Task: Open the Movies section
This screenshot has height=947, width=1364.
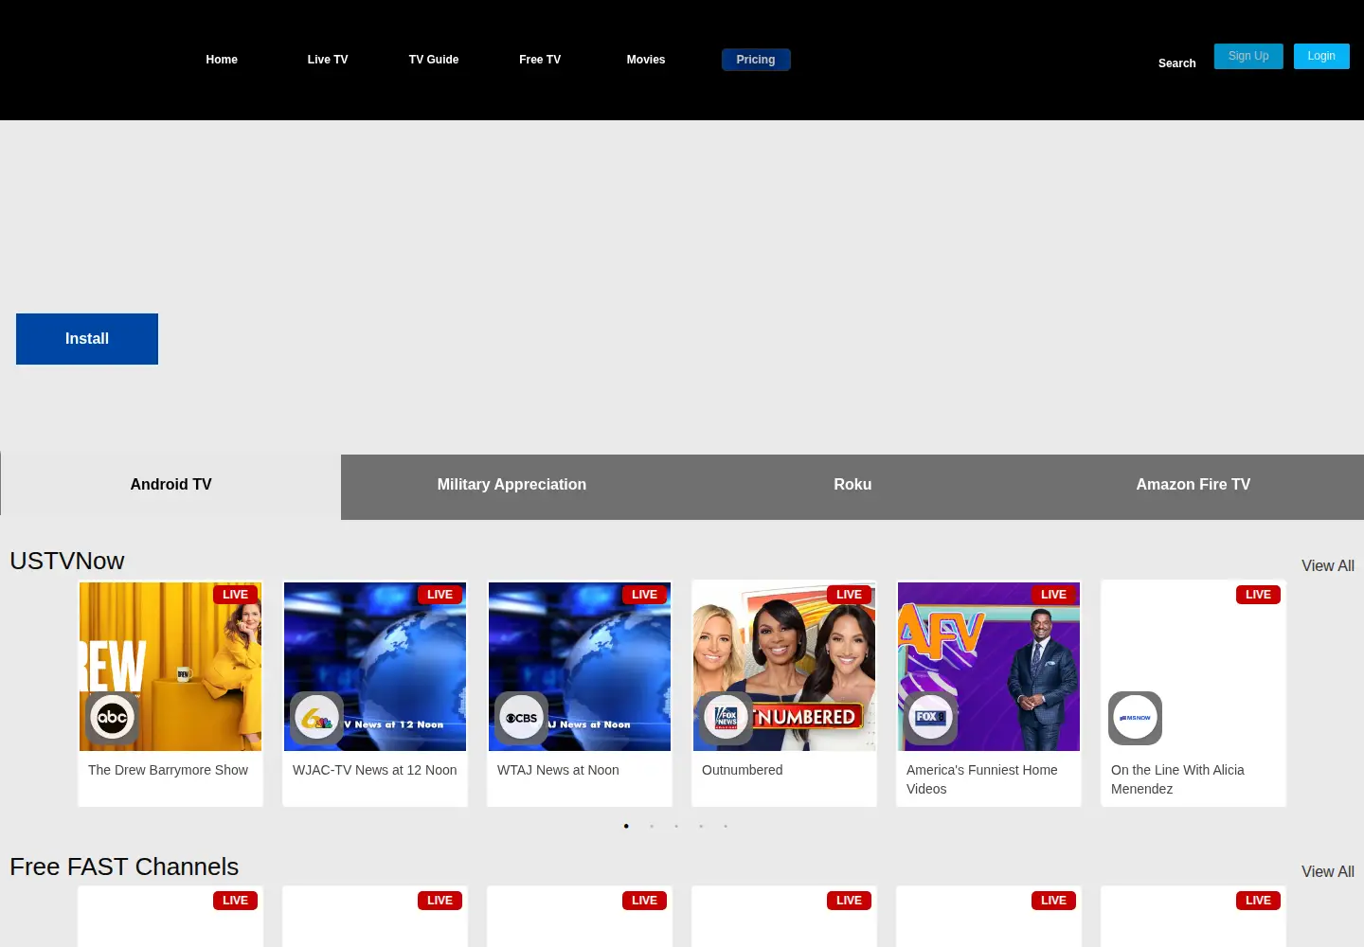Action: [x=646, y=60]
